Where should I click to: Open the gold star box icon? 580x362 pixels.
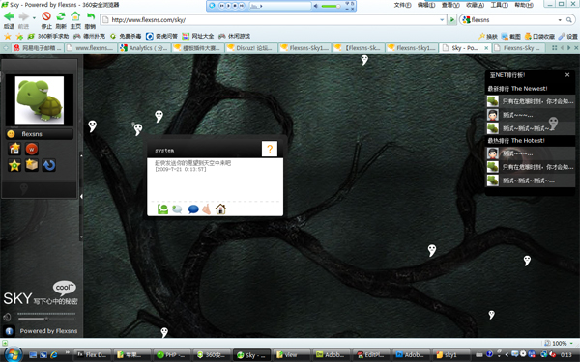[32, 165]
